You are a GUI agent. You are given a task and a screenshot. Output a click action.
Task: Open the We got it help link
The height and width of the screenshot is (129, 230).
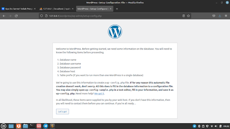99,94
